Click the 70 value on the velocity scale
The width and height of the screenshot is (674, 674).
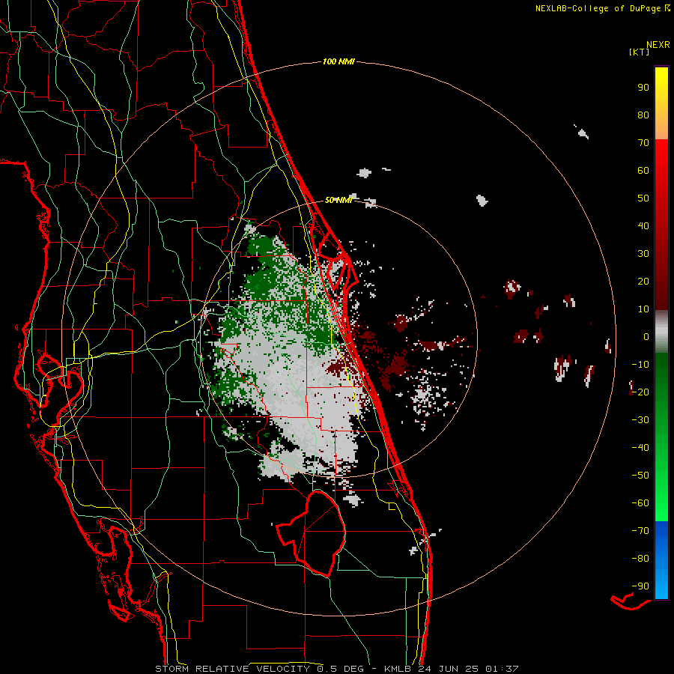click(x=643, y=143)
